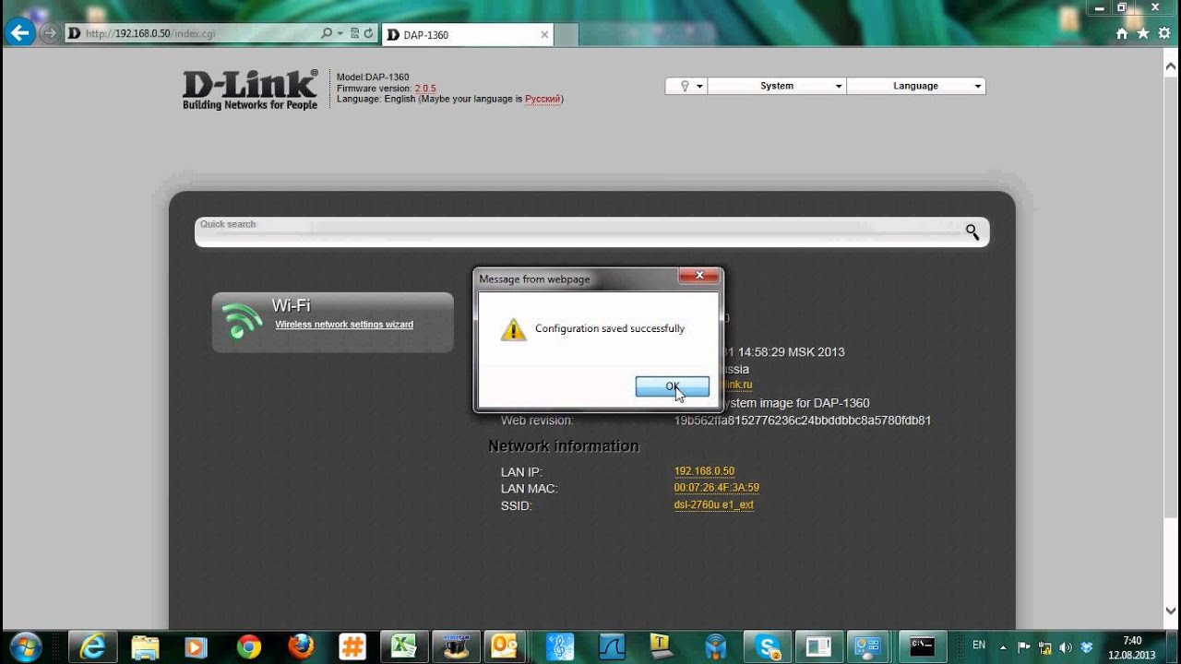The height and width of the screenshot is (664, 1181).
Task: Click the browser forward arrow
Action: pyautogui.click(x=49, y=33)
